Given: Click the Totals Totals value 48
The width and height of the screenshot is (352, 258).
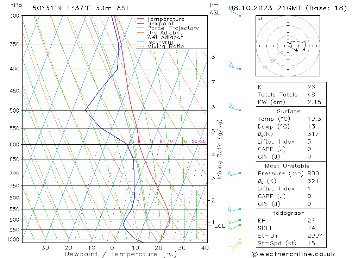Looking at the screenshot, I should (312, 95).
